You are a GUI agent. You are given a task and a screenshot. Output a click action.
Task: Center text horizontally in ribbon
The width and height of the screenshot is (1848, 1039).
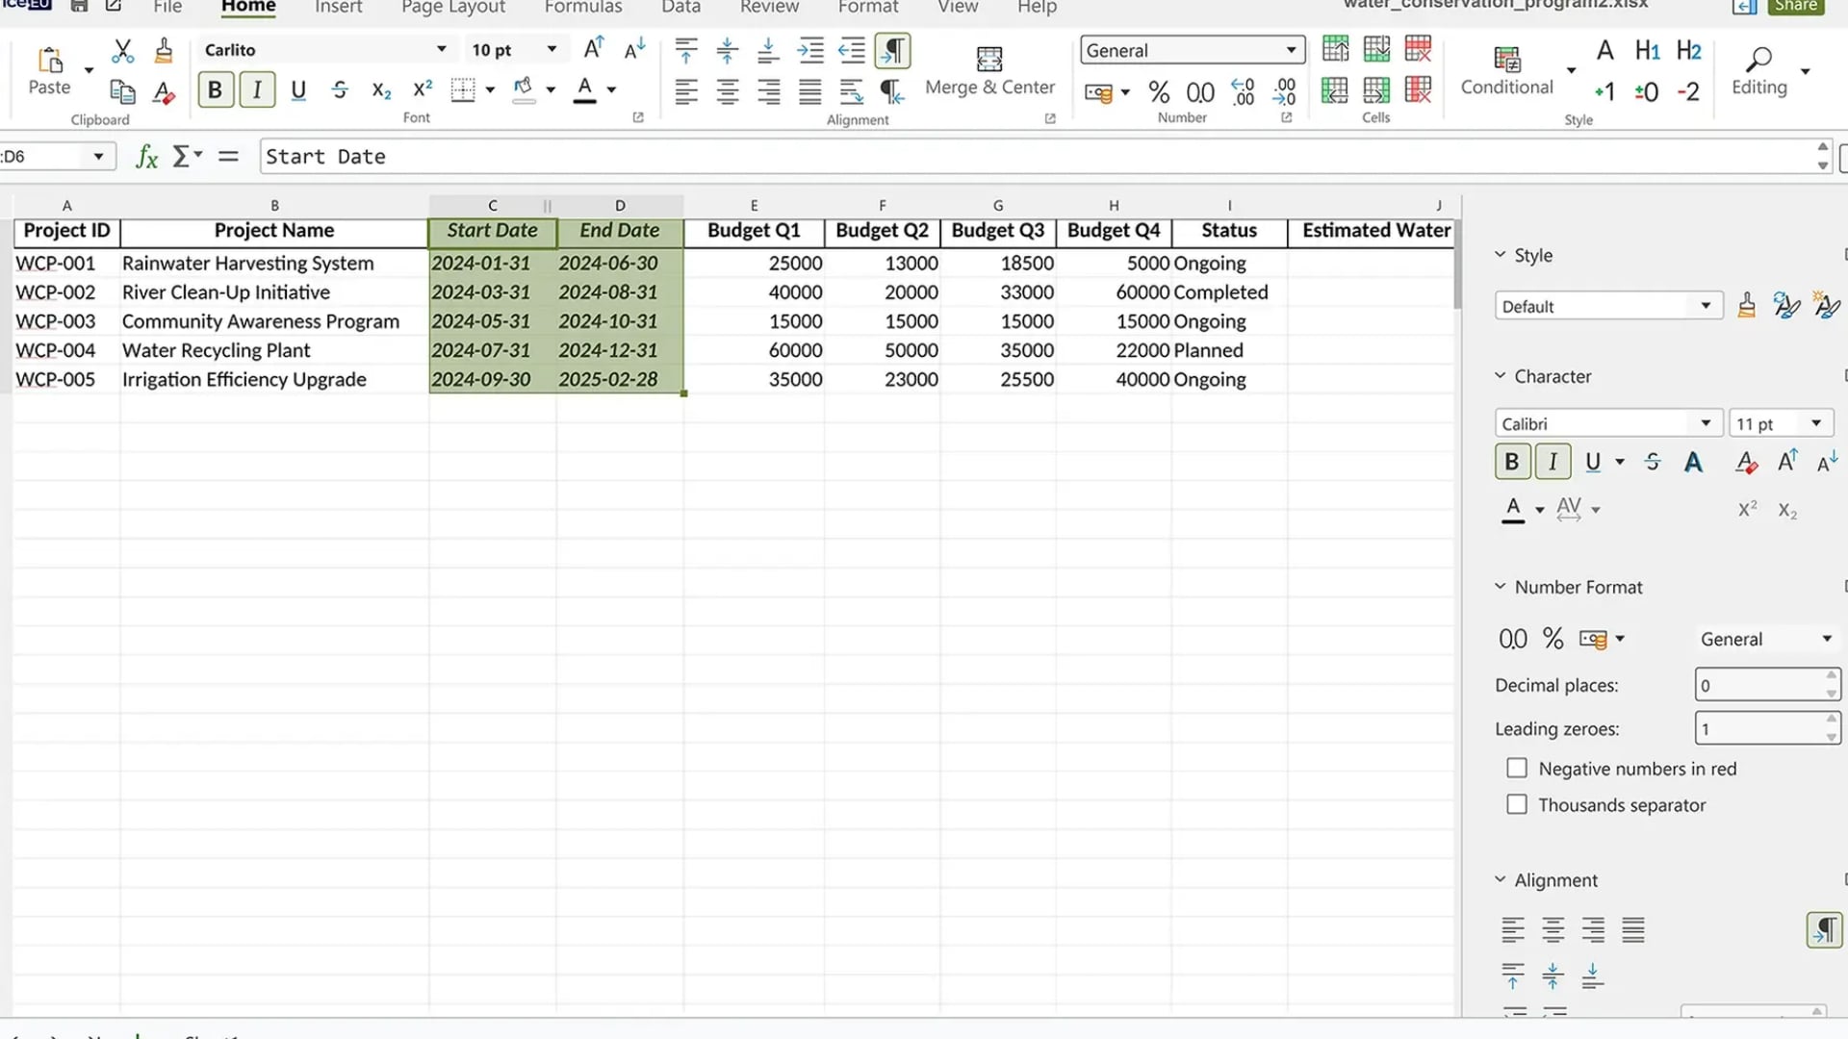coord(728,92)
